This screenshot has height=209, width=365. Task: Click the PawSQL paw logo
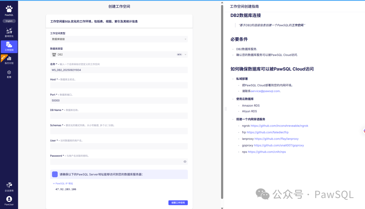coord(9,9)
